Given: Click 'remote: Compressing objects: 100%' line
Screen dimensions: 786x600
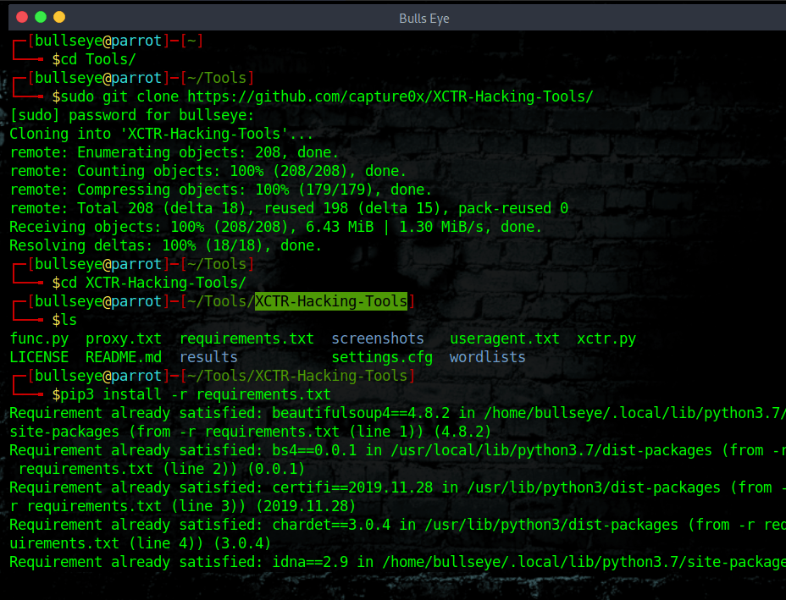Looking at the screenshot, I should click(x=220, y=190).
